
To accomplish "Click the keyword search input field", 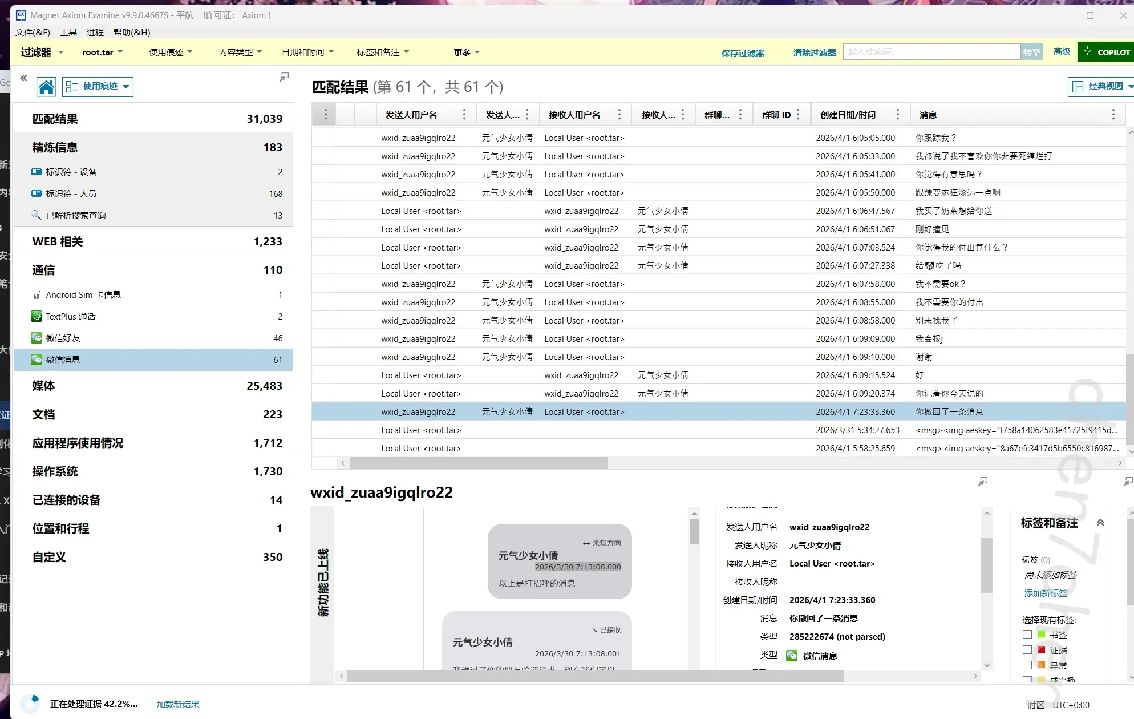I will pyautogui.click(x=931, y=52).
